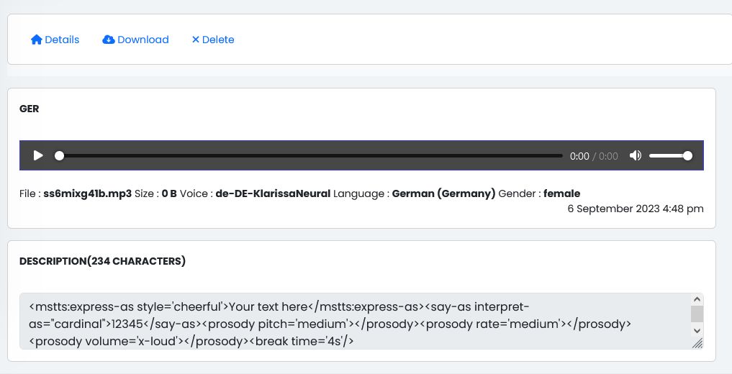732x374 pixels.
Task: Click the Download link text
Action: pyautogui.click(x=143, y=40)
